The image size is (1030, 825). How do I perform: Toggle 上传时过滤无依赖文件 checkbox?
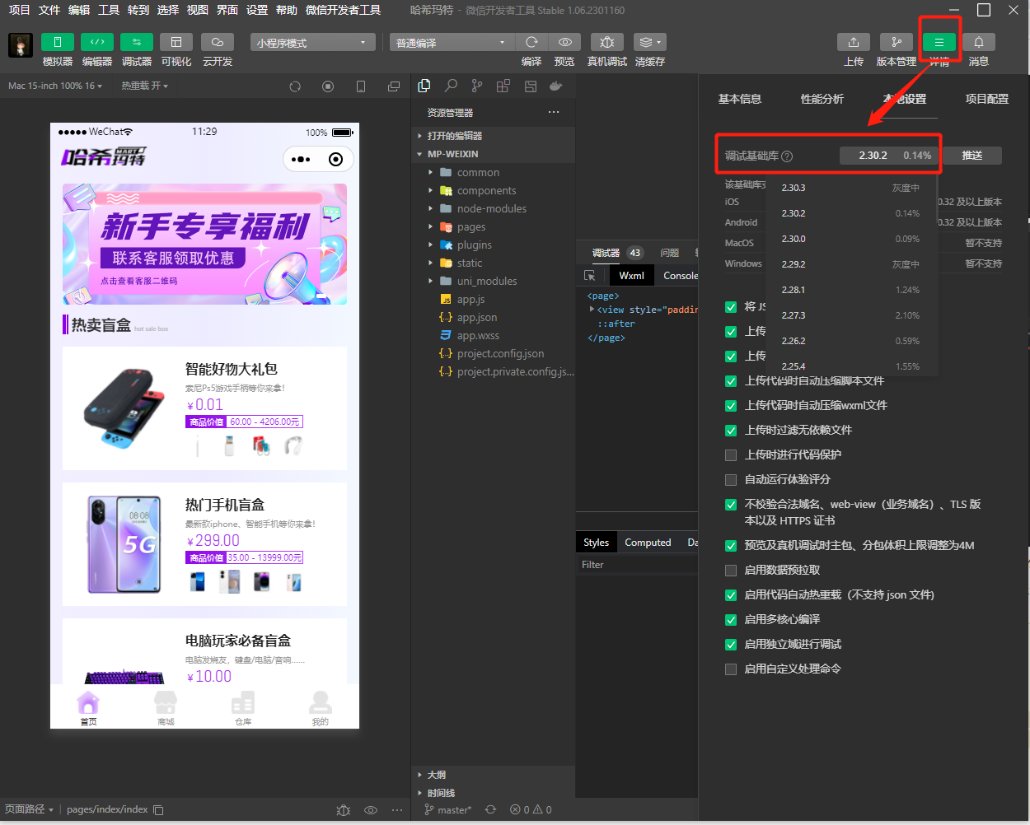731,431
